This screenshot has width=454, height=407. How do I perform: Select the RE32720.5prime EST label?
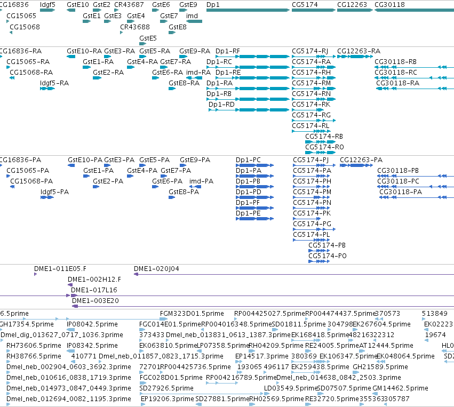coord(332,398)
